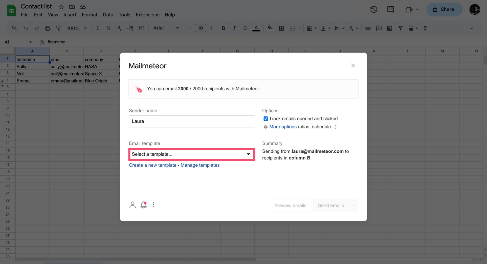Move document with the folder icon
This screenshot has height=264, width=487.
[72, 7]
